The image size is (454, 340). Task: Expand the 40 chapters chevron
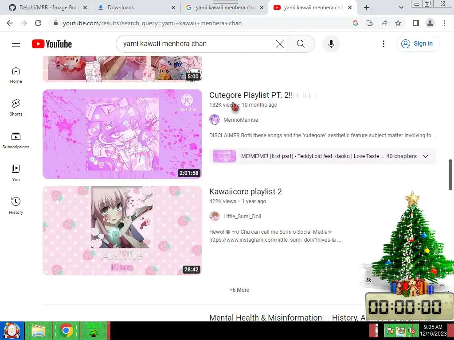point(425,156)
